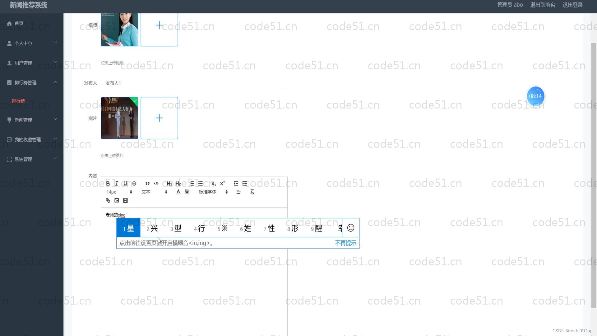This screenshot has width=597, height=336.
Task: Click the Code inline icon
Action: coord(156,183)
